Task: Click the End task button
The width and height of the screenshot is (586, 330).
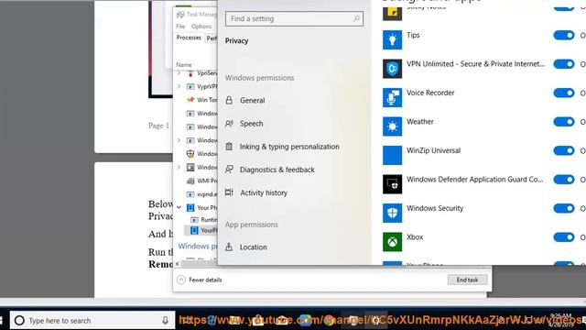Action: click(x=467, y=280)
